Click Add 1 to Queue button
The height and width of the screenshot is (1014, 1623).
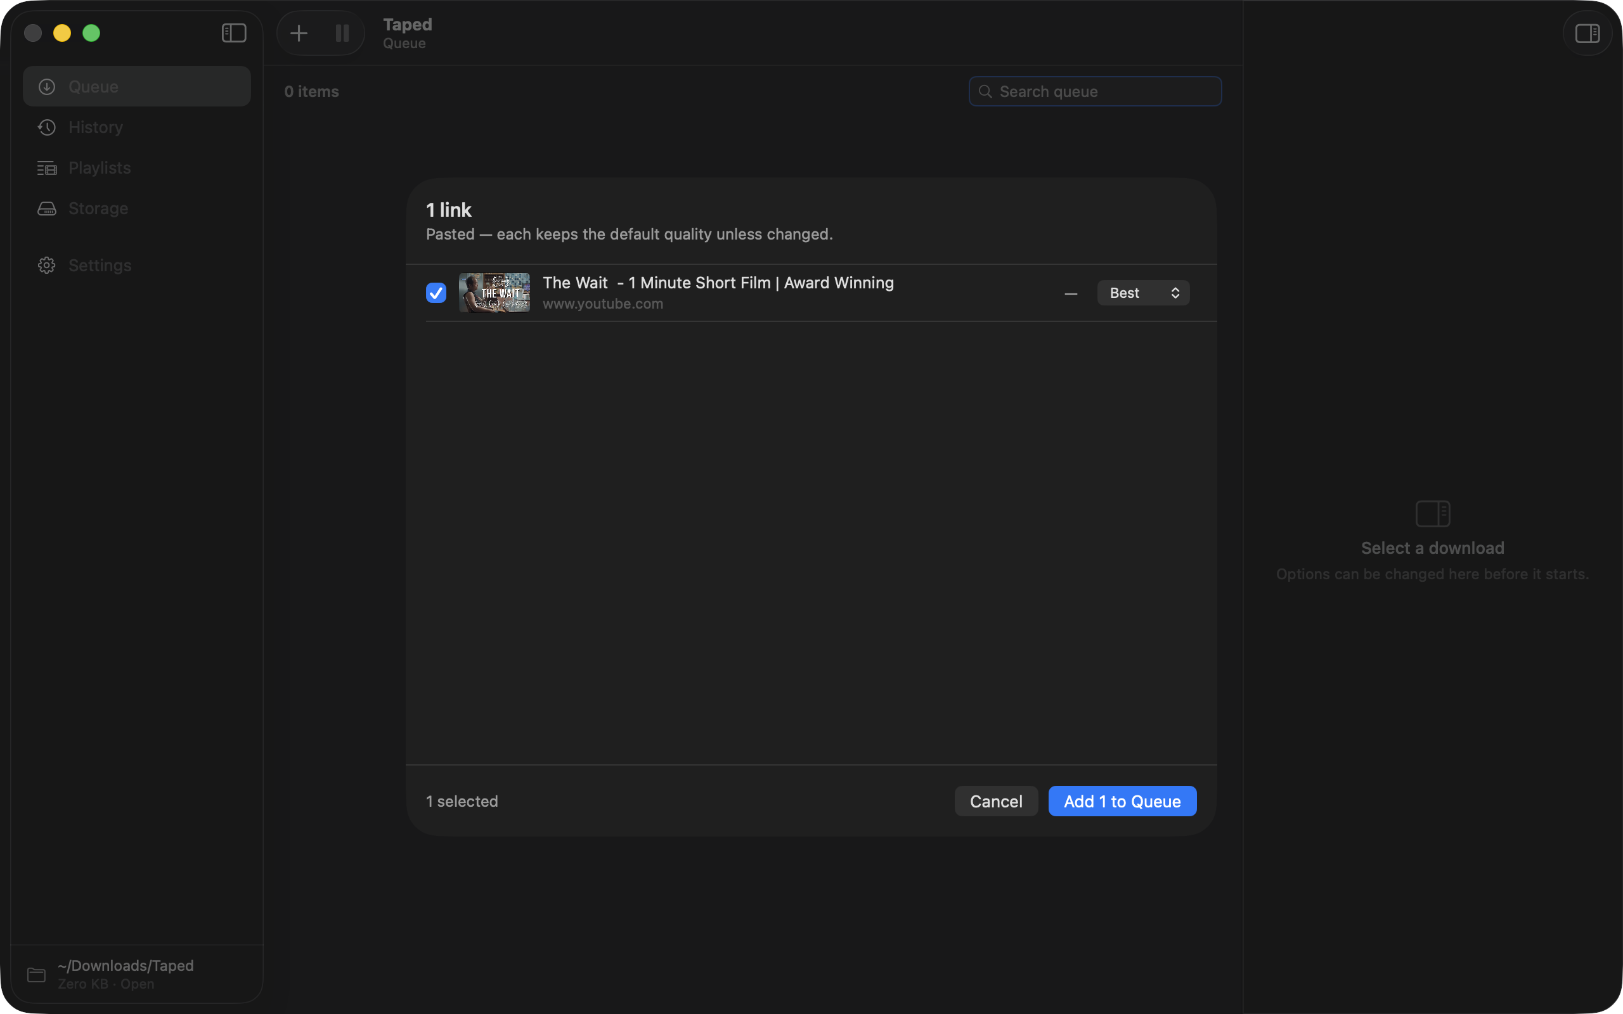[1122, 802]
